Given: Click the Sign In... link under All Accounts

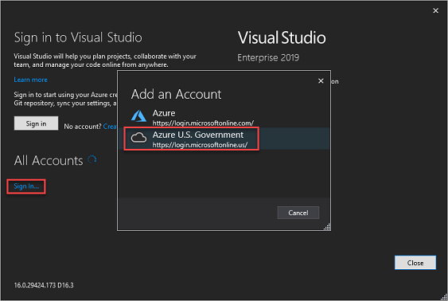Looking at the screenshot, I should [x=26, y=186].
